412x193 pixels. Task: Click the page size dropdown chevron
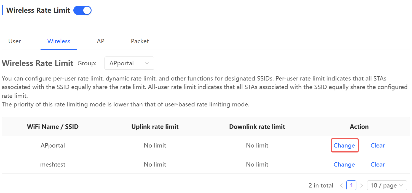[x=401, y=185]
